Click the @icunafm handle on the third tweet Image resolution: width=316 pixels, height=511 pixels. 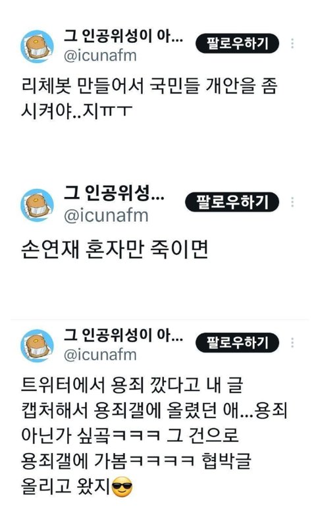[x=100, y=355]
